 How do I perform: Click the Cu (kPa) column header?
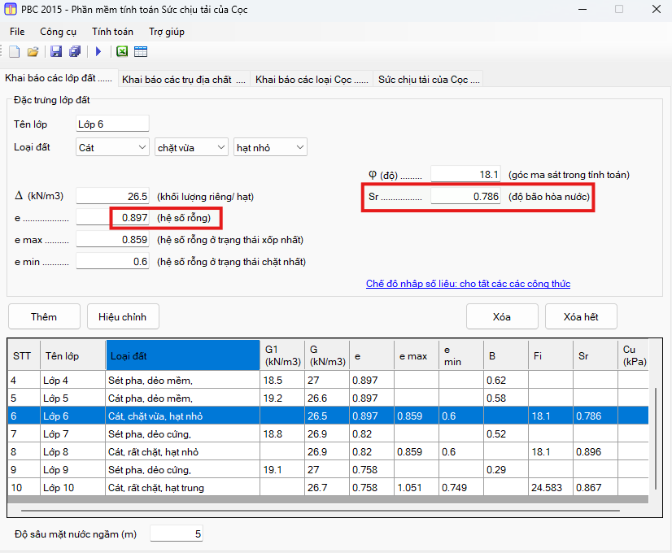634,355
